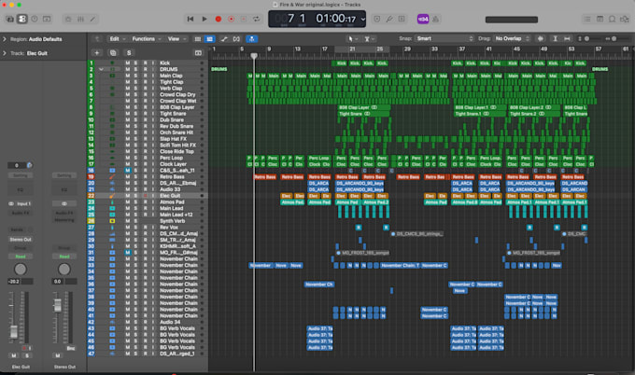Toggle the purple count-in 1234 button
635x375 pixels.
[x=423, y=19]
